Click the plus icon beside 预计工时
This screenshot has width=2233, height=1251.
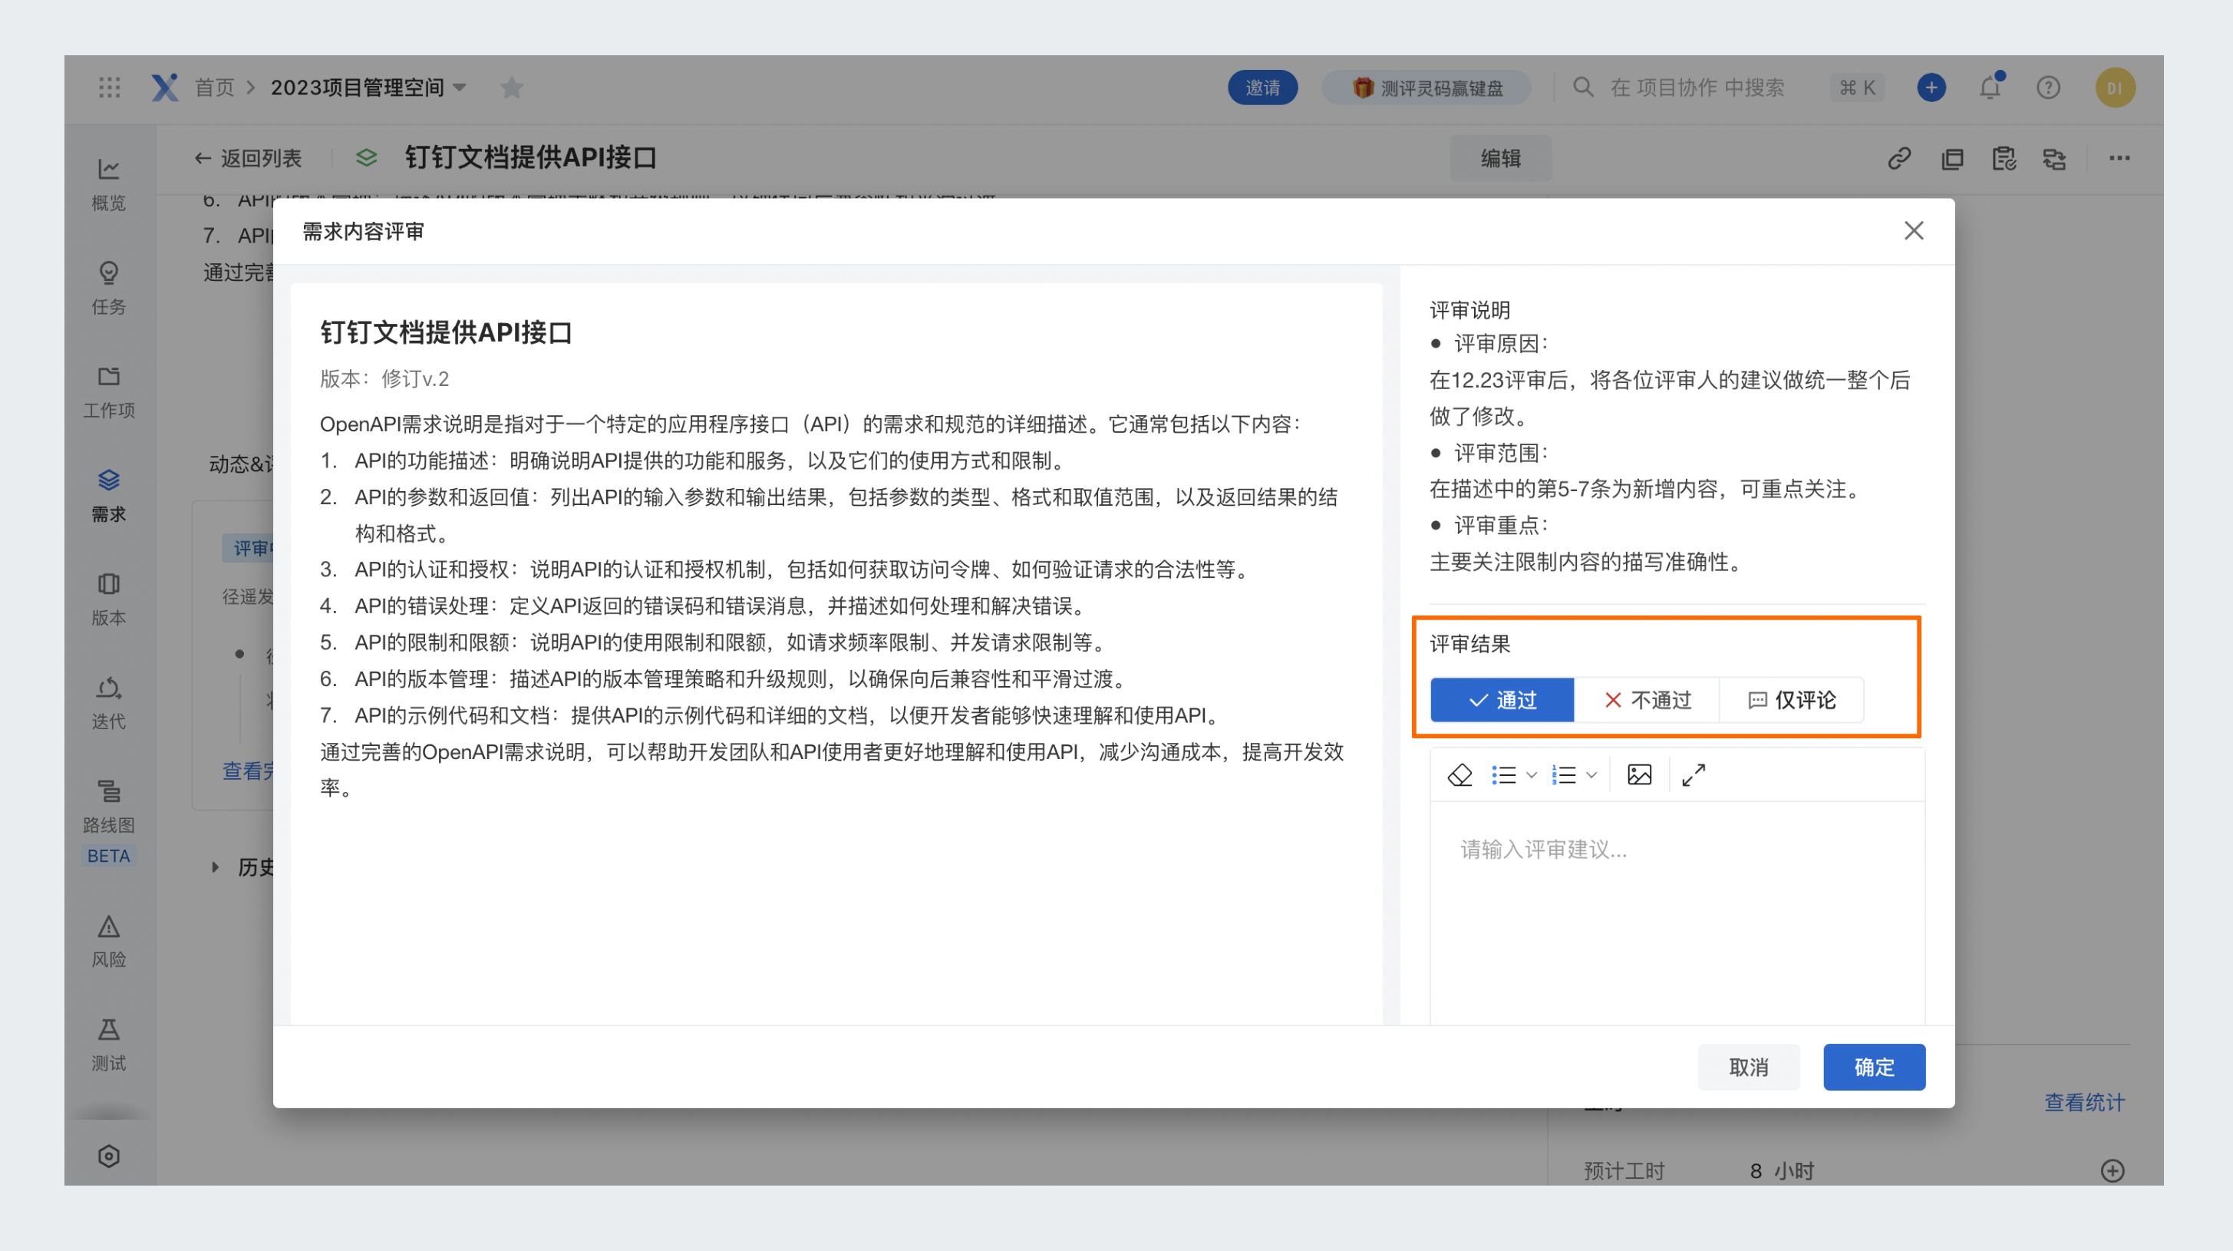coord(2113,1170)
